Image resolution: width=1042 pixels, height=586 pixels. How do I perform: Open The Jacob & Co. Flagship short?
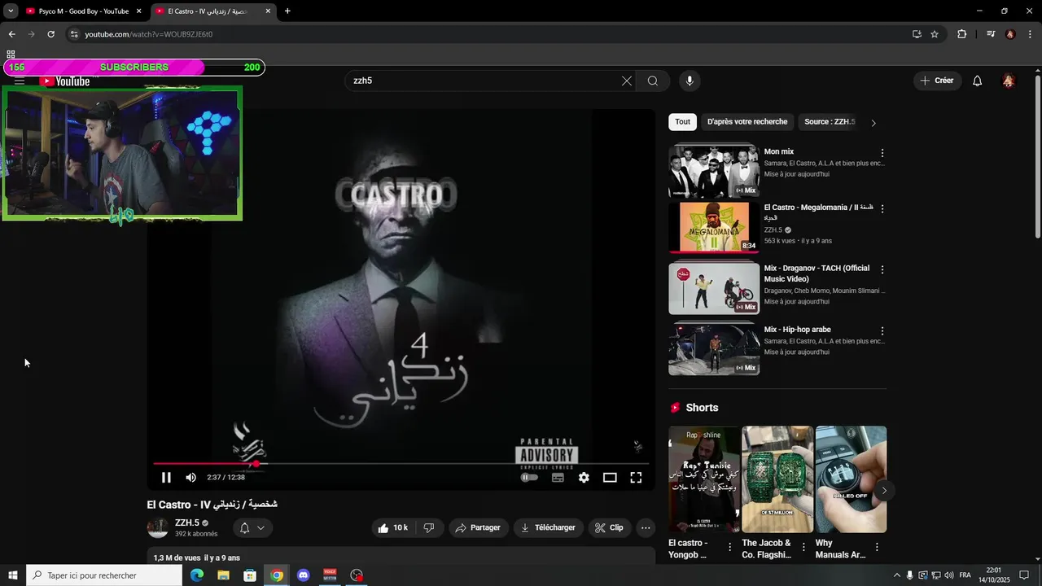777,479
